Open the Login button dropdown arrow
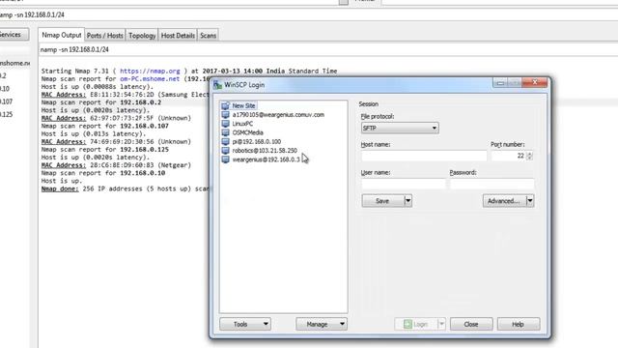This screenshot has height=348, width=618. pyautogui.click(x=441, y=324)
